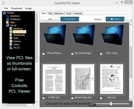The width and height of the screenshot is (134, 109).
Task: Select the Videos tree label
Action: [16, 44]
